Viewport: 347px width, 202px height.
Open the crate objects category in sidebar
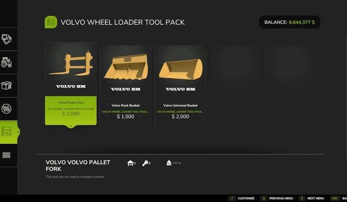point(7,86)
